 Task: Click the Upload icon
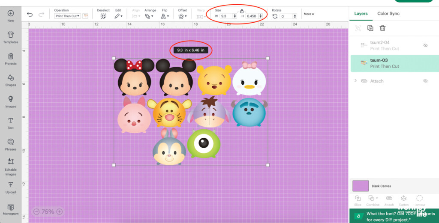click(11, 185)
